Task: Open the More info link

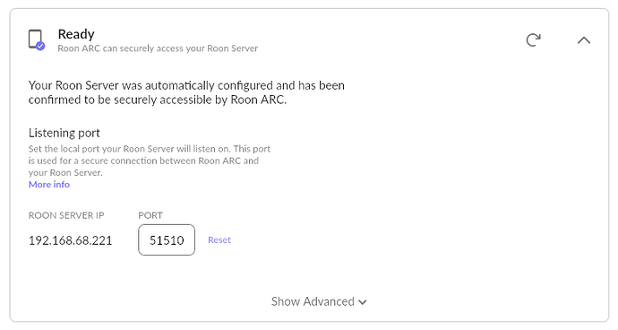Action: tap(49, 185)
